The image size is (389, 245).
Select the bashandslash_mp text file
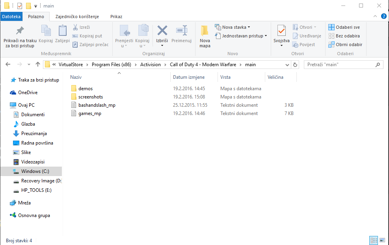point(97,105)
